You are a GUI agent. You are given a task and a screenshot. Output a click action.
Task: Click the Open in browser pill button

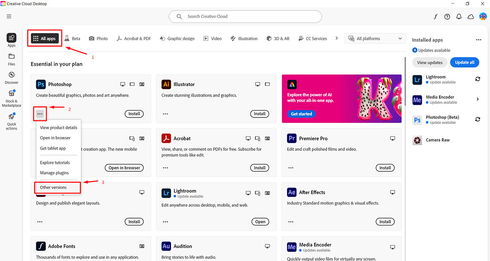tap(124, 168)
